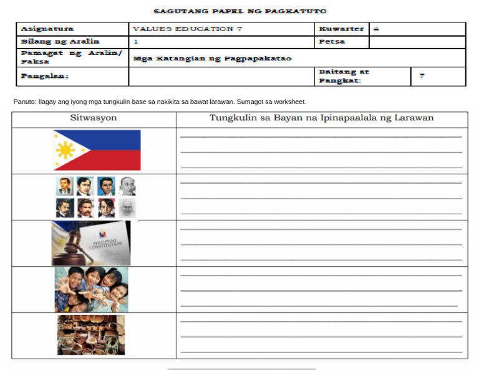The image size is (479, 370).
Task: Click the 'Panuto:' instruction sentence
Action: point(160,102)
